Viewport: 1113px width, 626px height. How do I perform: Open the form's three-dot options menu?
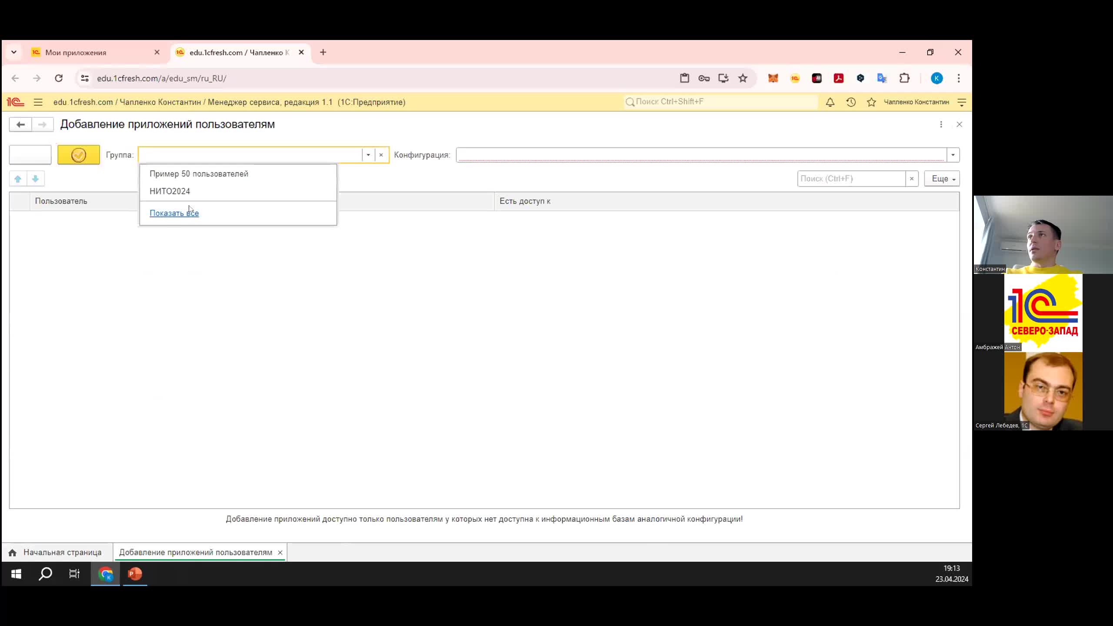[x=941, y=125]
